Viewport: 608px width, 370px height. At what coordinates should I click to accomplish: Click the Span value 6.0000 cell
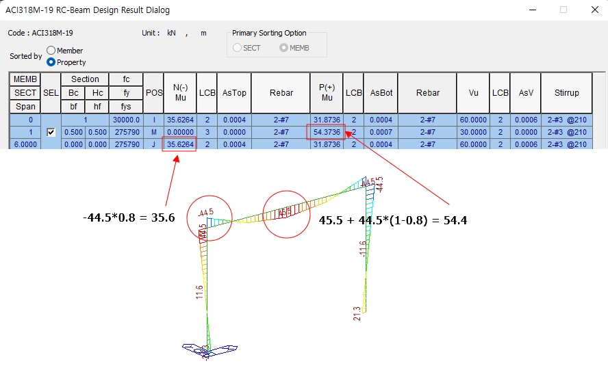tap(25, 144)
